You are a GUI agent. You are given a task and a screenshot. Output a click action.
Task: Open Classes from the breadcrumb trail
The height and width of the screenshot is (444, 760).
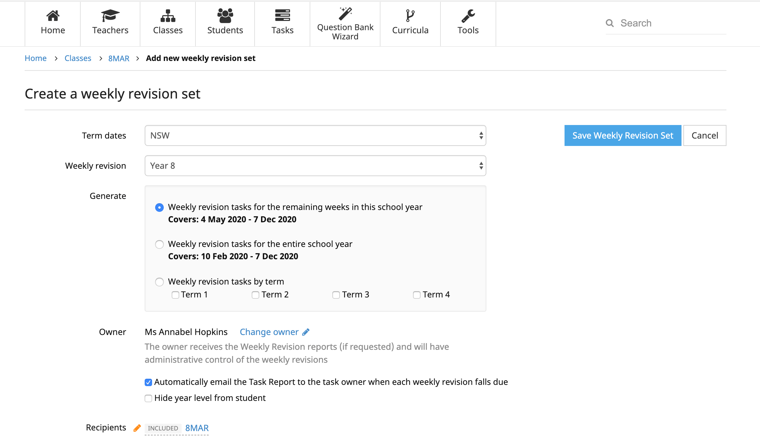point(78,58)
